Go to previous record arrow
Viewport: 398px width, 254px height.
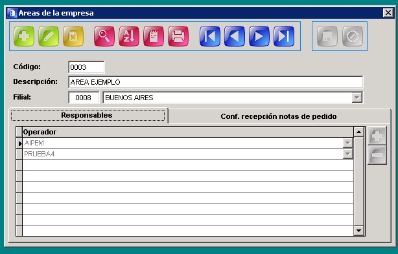pos(234,36)
